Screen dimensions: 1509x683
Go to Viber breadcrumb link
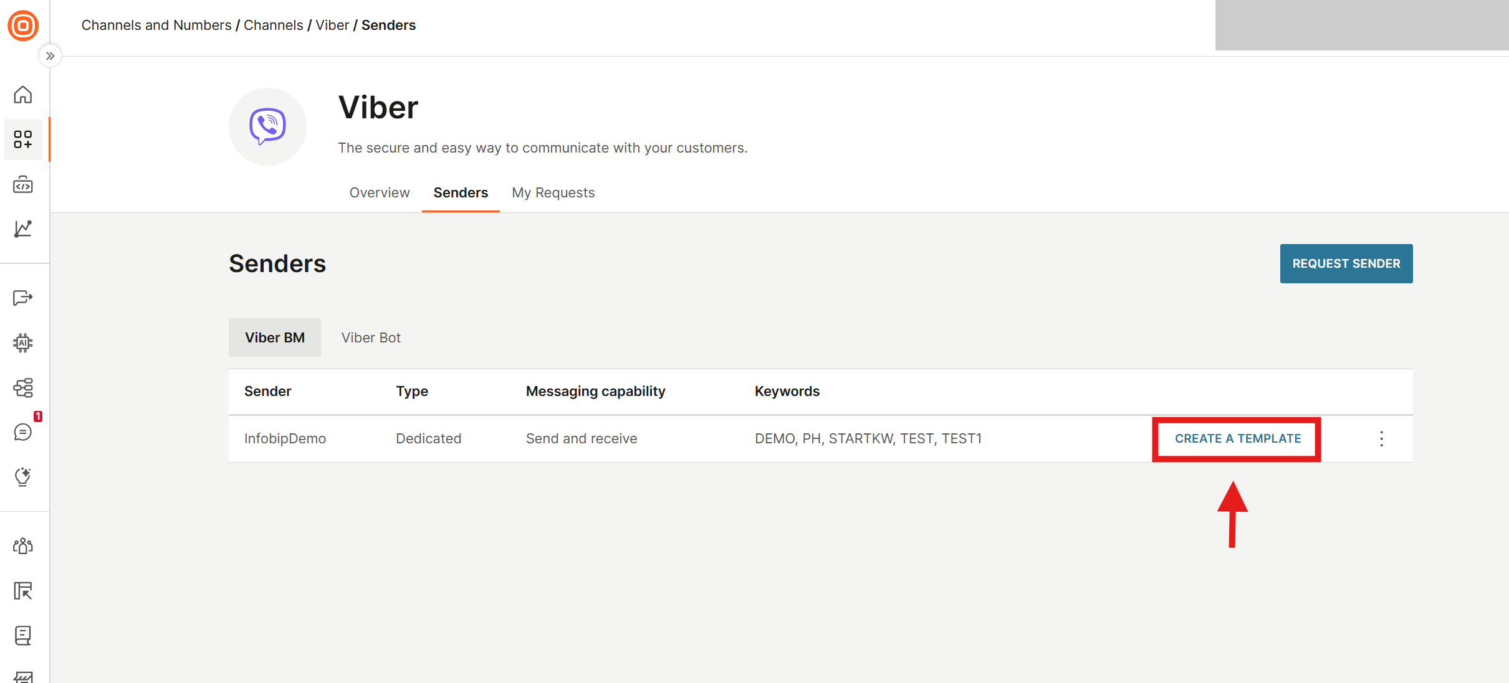332,25
